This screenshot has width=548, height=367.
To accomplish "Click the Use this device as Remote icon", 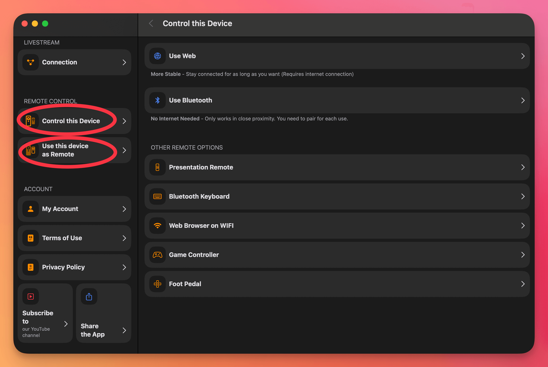I will click(31, 150).
